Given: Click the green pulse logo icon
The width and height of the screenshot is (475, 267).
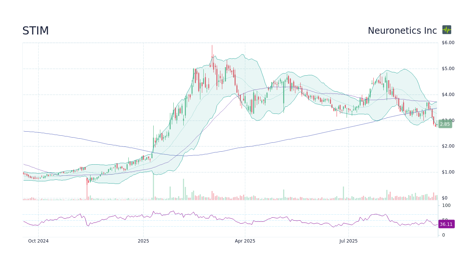Looking at the screenshot, I should point(447,30).
